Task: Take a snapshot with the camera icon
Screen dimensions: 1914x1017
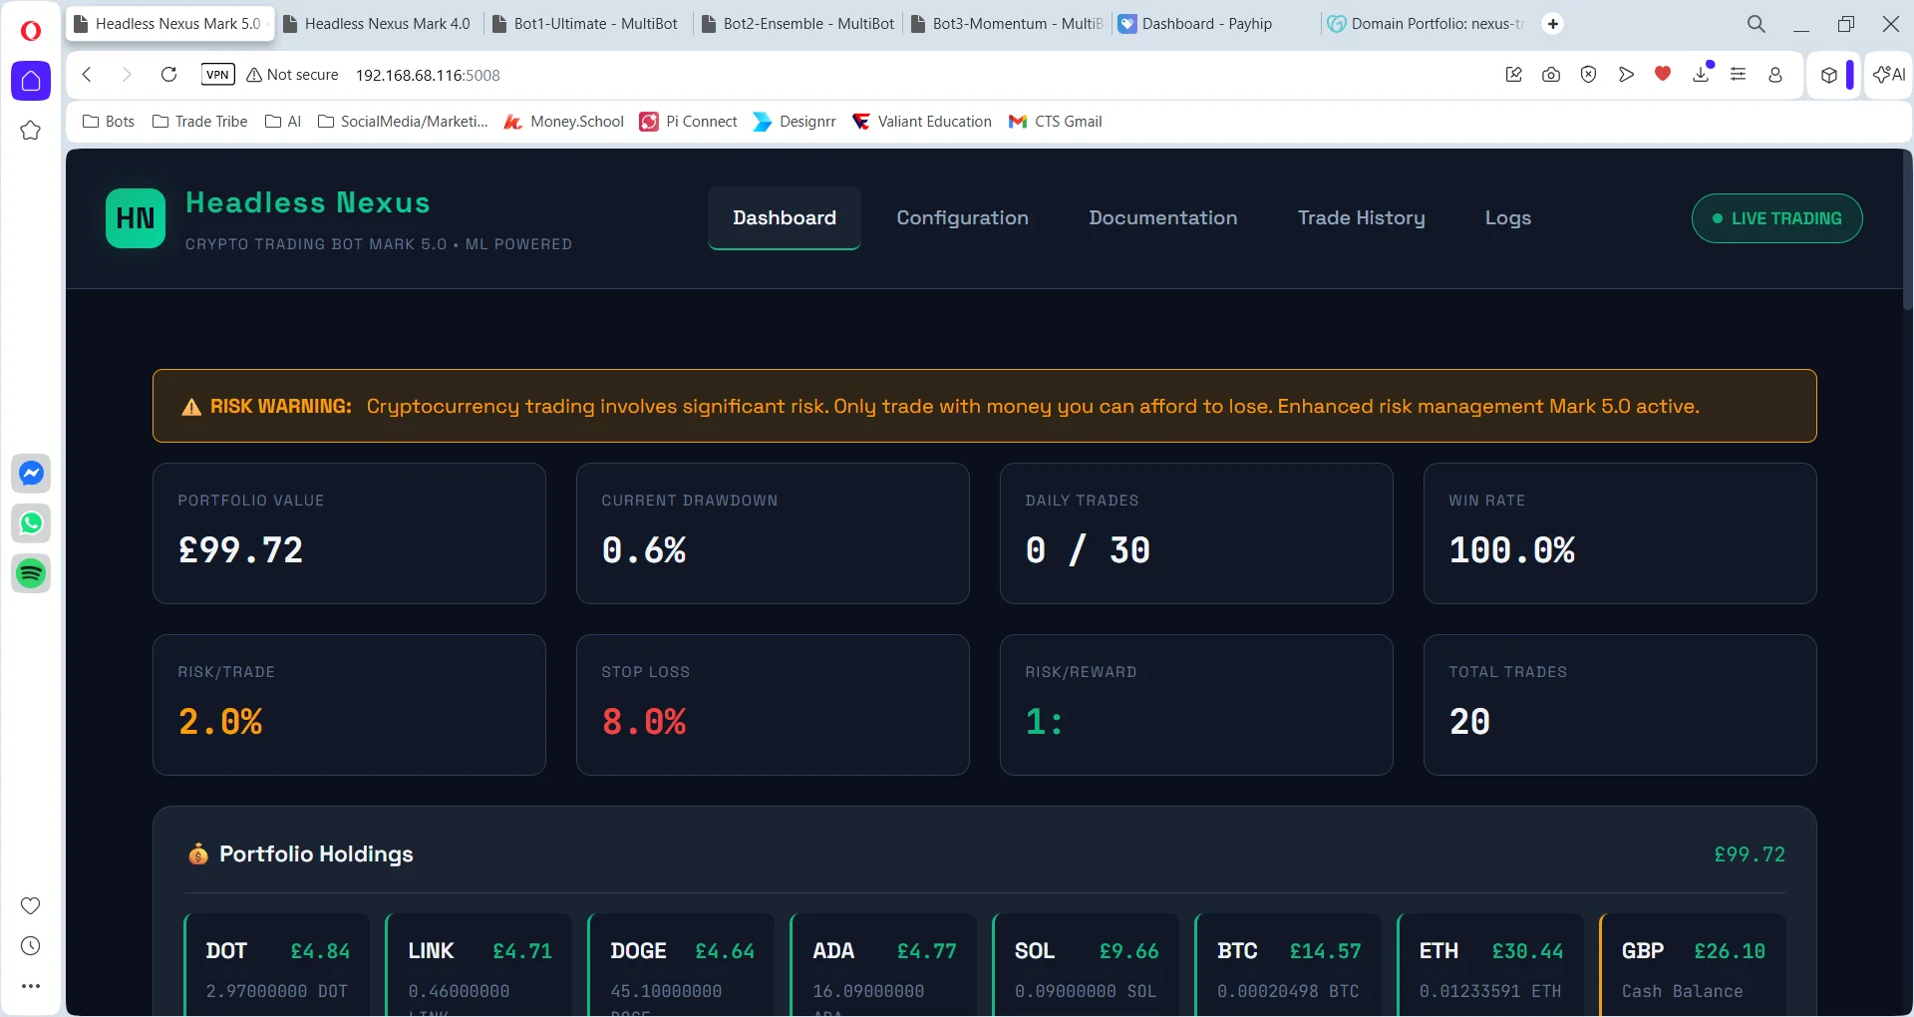Action: pos(1551,74)
